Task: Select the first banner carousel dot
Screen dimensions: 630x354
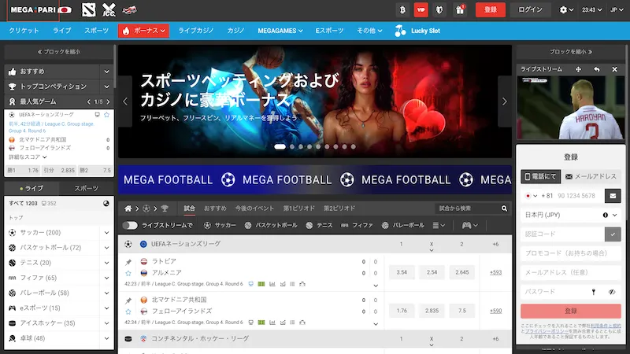Action: pos(280,147)
